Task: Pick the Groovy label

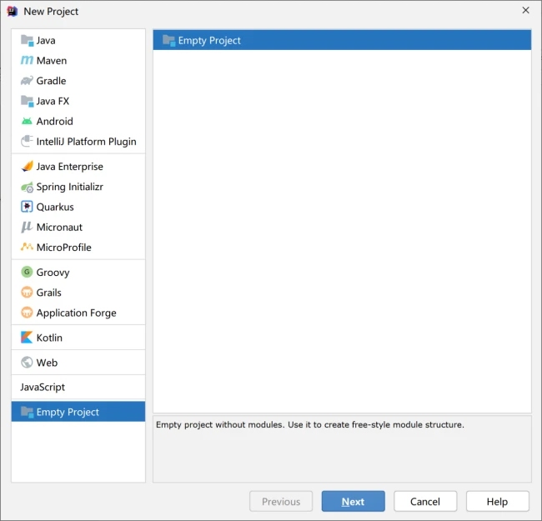Action: [x=53, y=273]
